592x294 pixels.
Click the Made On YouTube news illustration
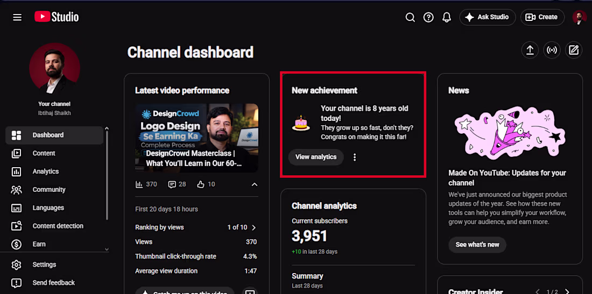(510, 133)
